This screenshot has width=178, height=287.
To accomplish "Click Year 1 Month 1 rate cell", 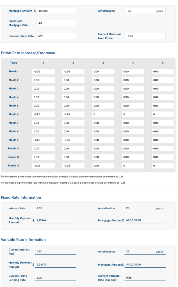I will (x=44, y=71).
